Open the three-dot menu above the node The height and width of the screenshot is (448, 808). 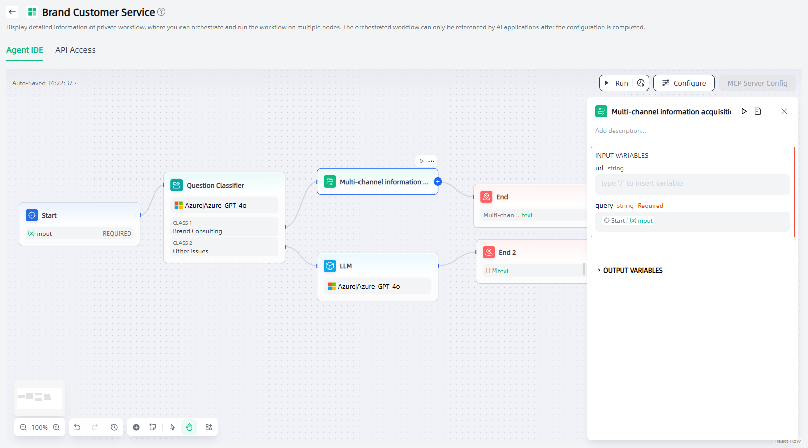click(431, 161)
